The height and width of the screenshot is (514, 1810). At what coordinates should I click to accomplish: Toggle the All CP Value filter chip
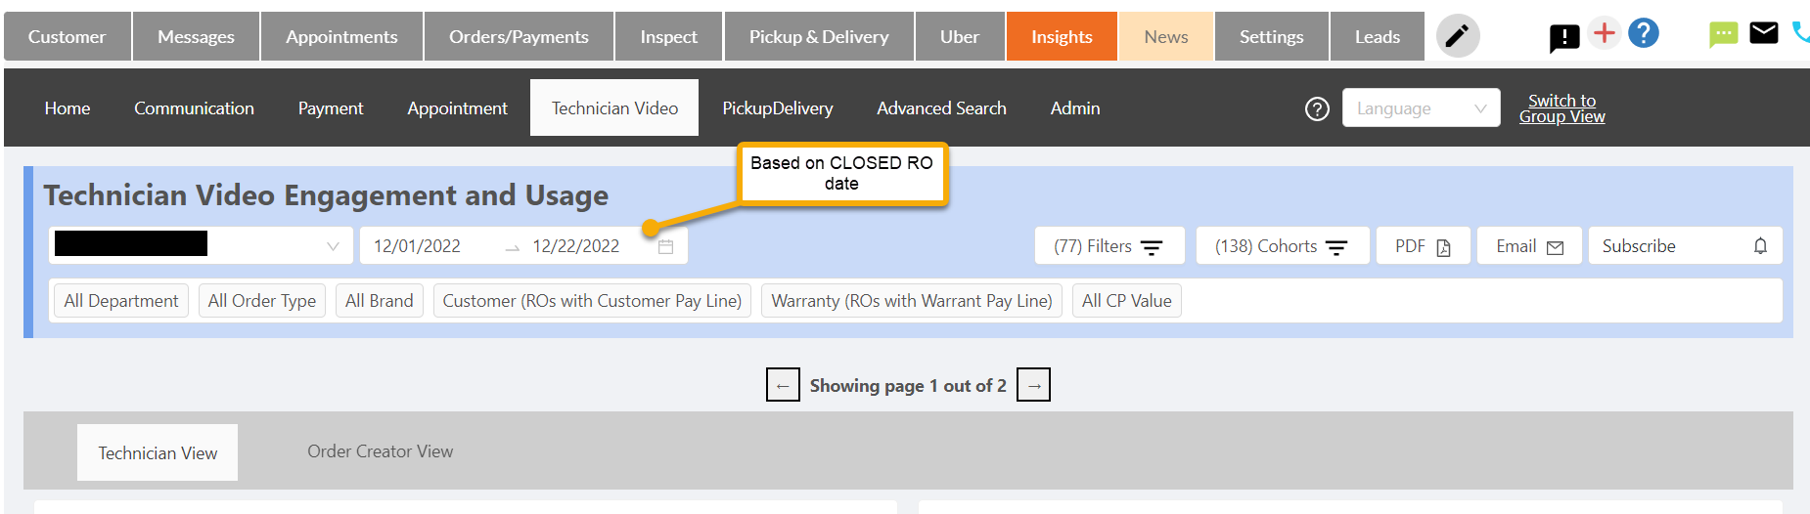pyautogui.click(x=1127, y=301)
